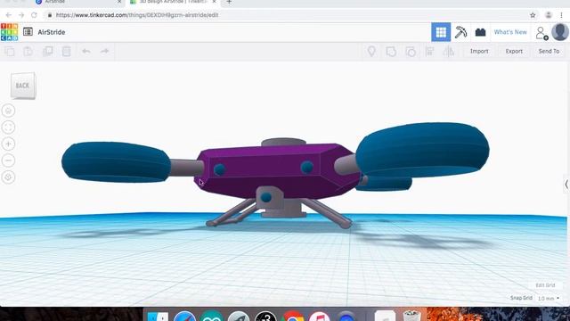The height and width of the screenshot is (321, 570).
Task: Undo the last action
Action: click(85, 52)
